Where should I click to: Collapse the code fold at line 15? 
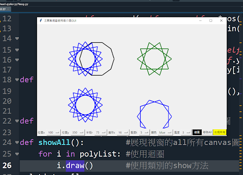tap(17, 50)
